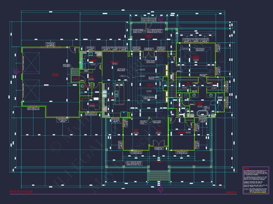The height and width of the screenshot is (204, 273).
Task: Click the KITCHEN room label
Action: (111, 98)
